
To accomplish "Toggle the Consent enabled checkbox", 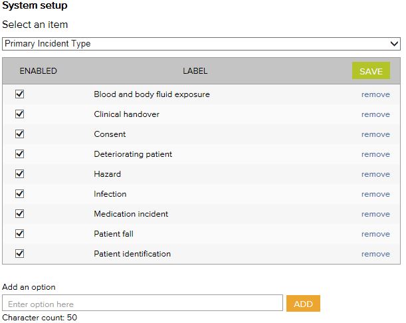I will [x=20, y=134].
